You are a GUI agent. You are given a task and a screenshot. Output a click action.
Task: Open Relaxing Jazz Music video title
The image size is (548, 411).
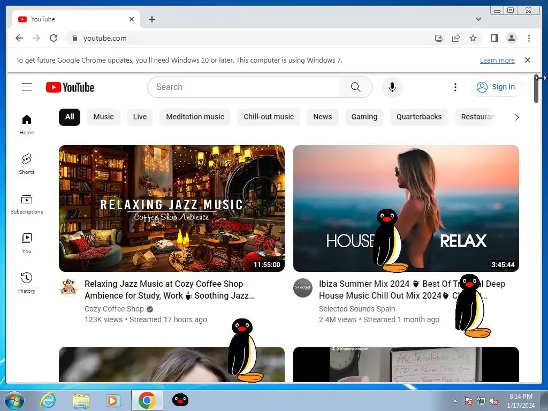[170, 290]
